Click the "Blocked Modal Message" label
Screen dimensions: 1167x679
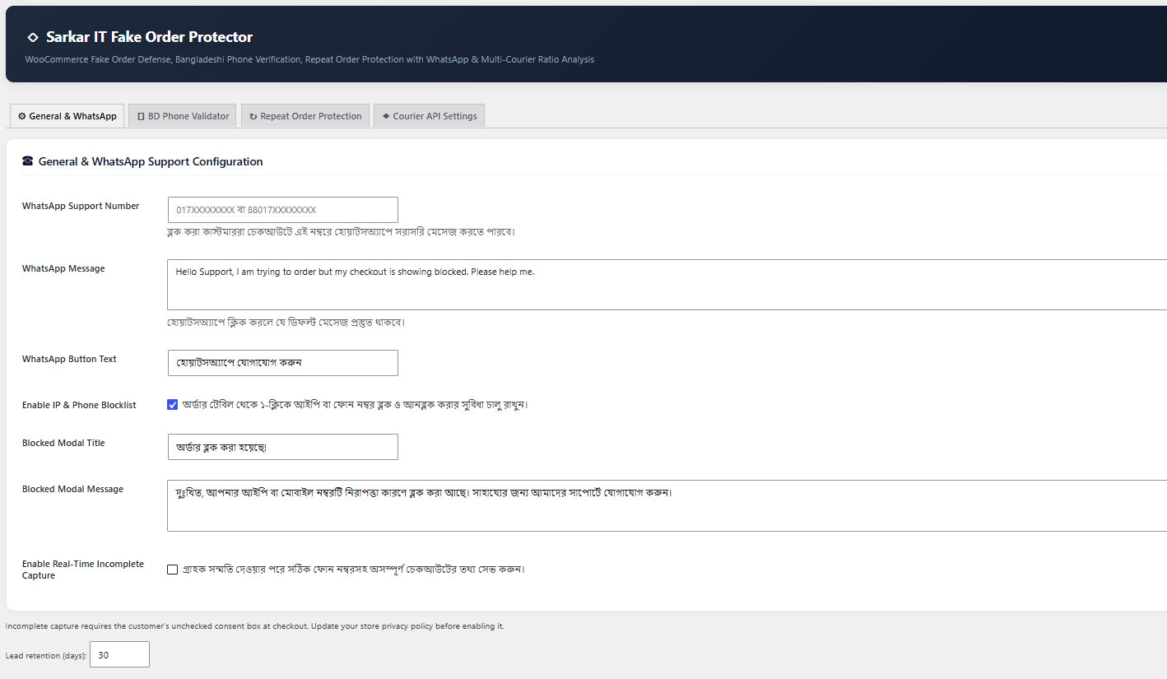point(72,489)
